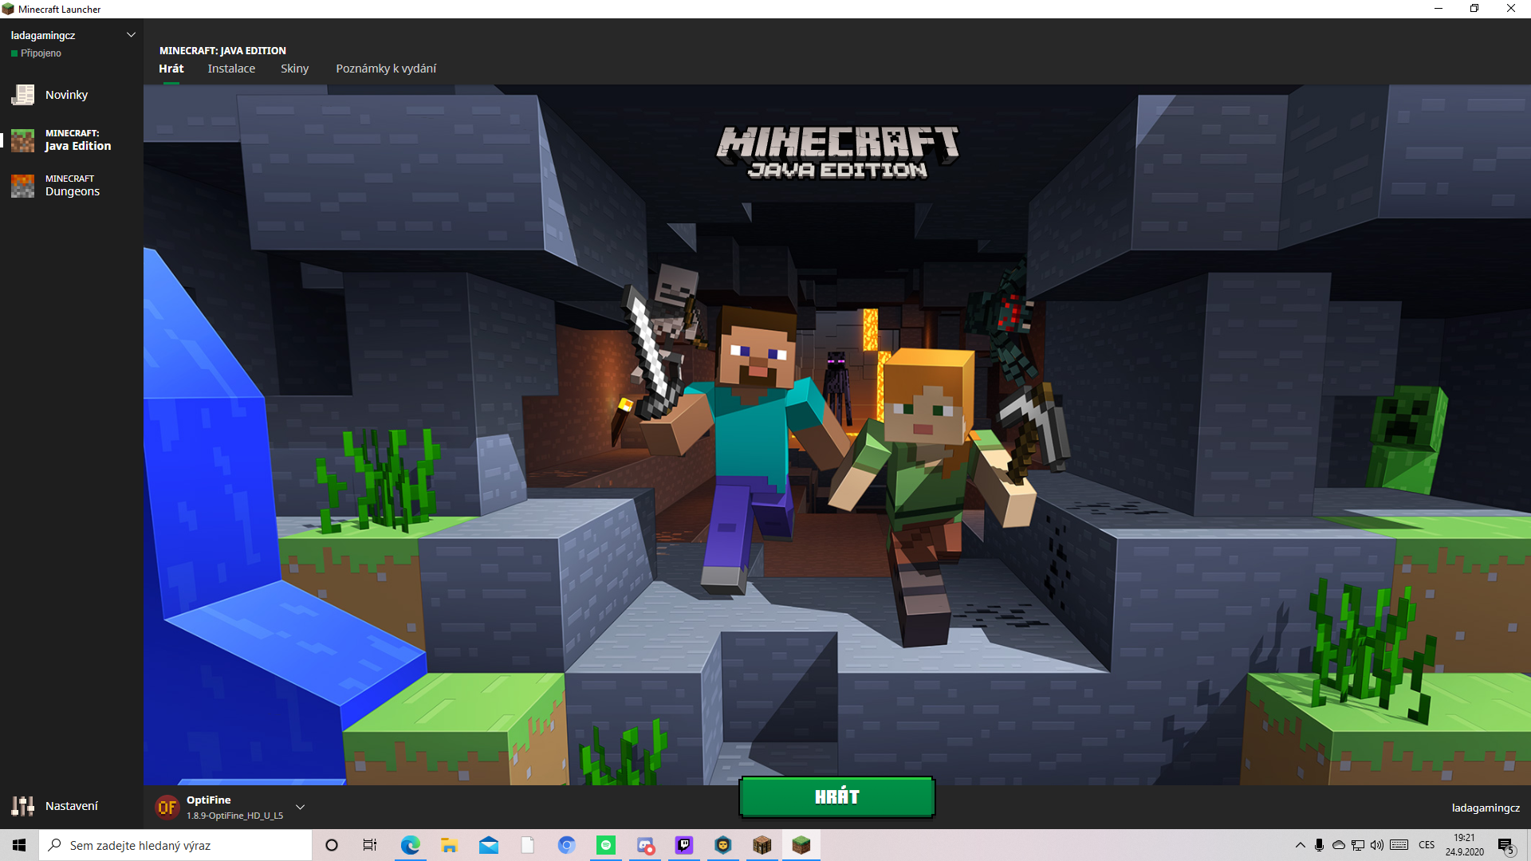Click the OptiFine profile icon
The height and width of the screenshot is (861, 1531).
[x=168, y=807]
